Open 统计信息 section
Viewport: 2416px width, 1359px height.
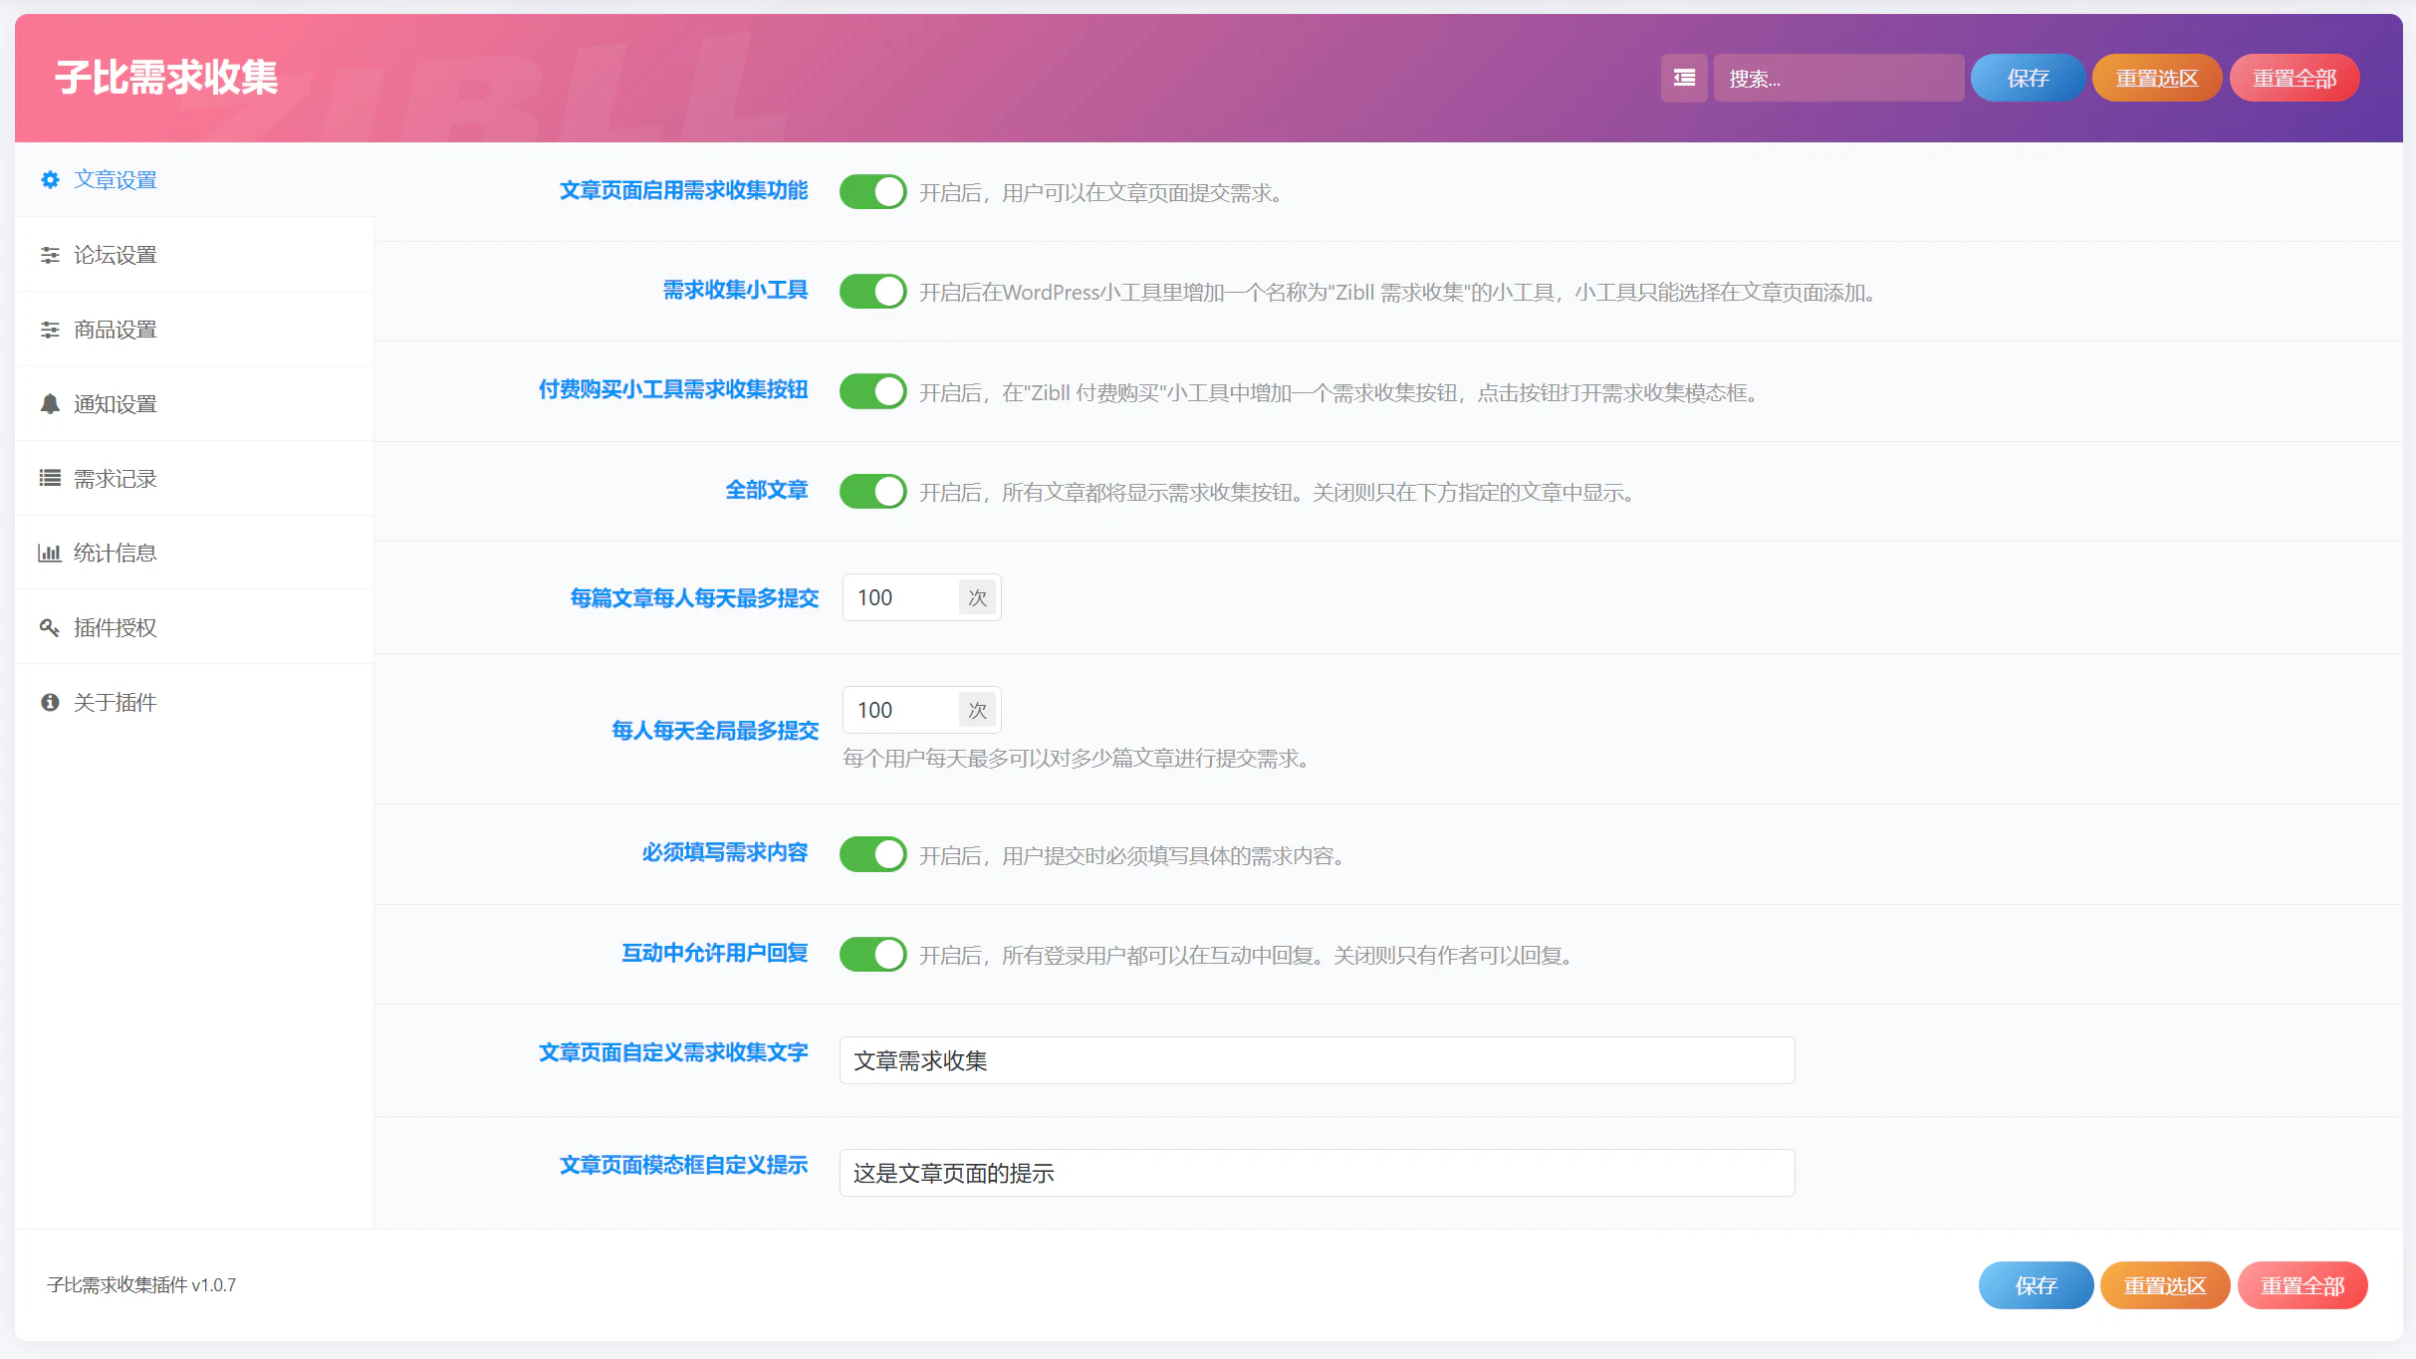pos(194,553)
